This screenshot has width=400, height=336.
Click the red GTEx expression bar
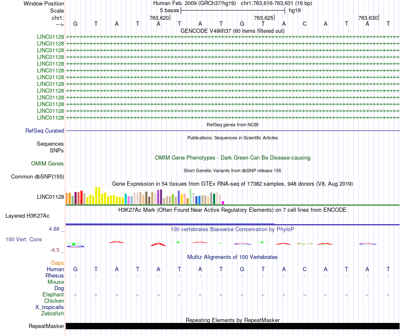point(81,197)
